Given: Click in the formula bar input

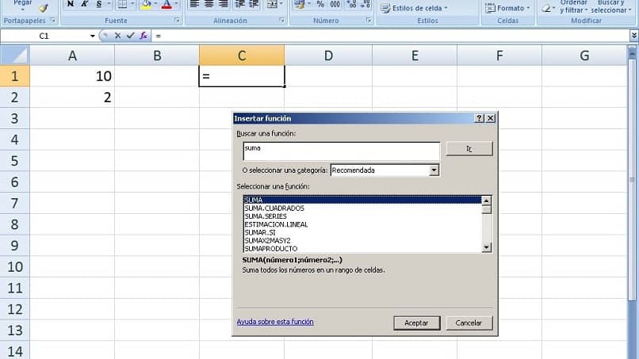Looking at the screenshot, I should [x=389, y=36].
